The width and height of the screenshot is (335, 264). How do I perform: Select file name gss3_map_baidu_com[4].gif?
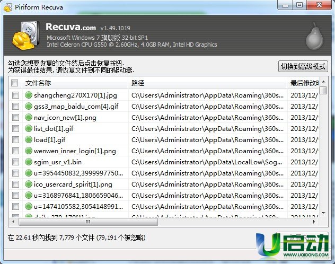coord(76,106)
